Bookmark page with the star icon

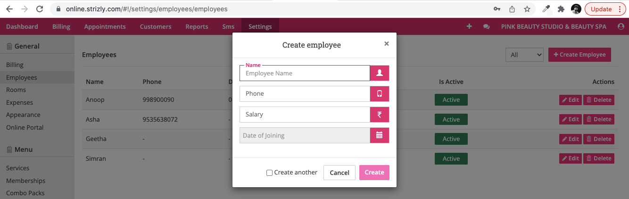pyautogui.click(x=527, y=9)
